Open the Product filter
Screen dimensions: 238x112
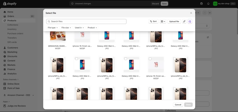click(92, 28)
